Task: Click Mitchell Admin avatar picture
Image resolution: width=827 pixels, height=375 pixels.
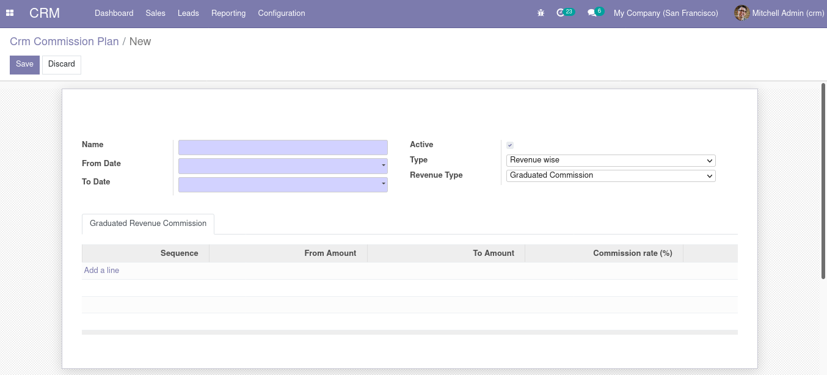Action: point(741,13)
